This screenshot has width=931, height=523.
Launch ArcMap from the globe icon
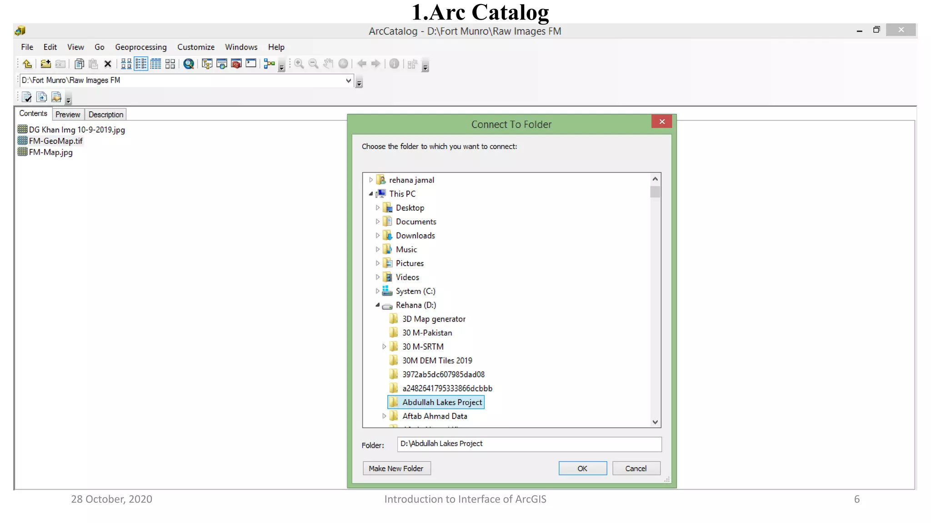pyautogui.click(x=189, y=64)
